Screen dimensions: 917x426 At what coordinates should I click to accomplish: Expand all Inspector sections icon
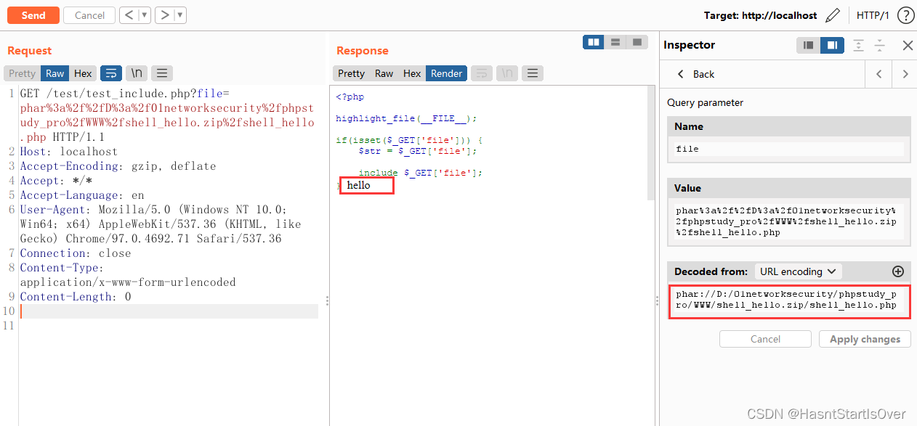858,45
